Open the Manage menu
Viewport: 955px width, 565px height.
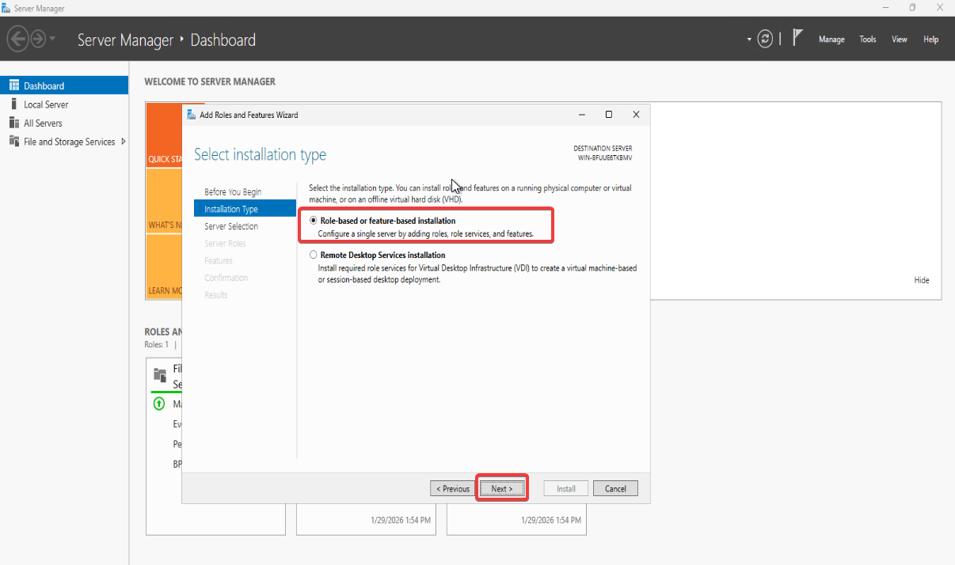(x=831, y=40)
